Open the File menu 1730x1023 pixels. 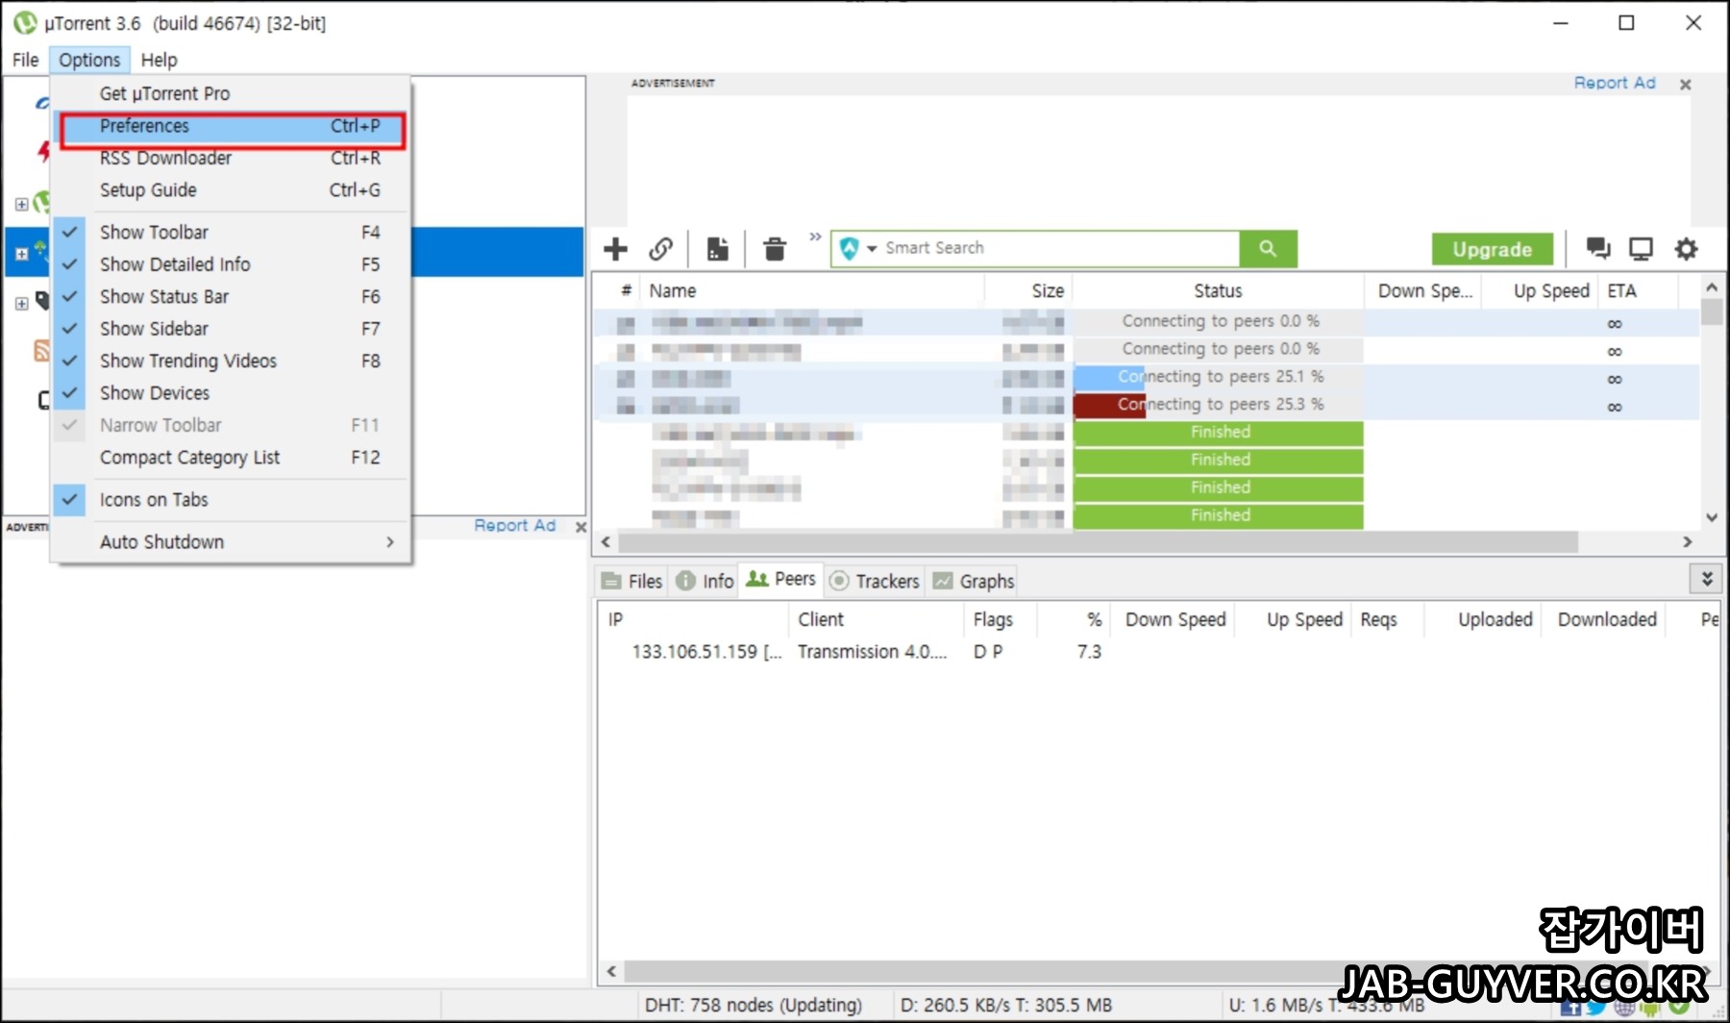[25, 60]
